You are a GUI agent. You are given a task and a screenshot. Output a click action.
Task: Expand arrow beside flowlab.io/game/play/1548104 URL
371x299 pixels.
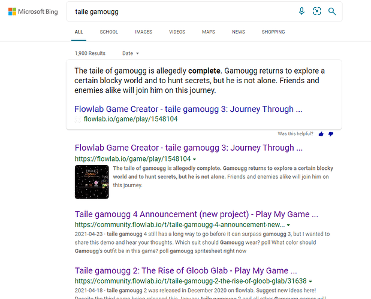[195, 159]
